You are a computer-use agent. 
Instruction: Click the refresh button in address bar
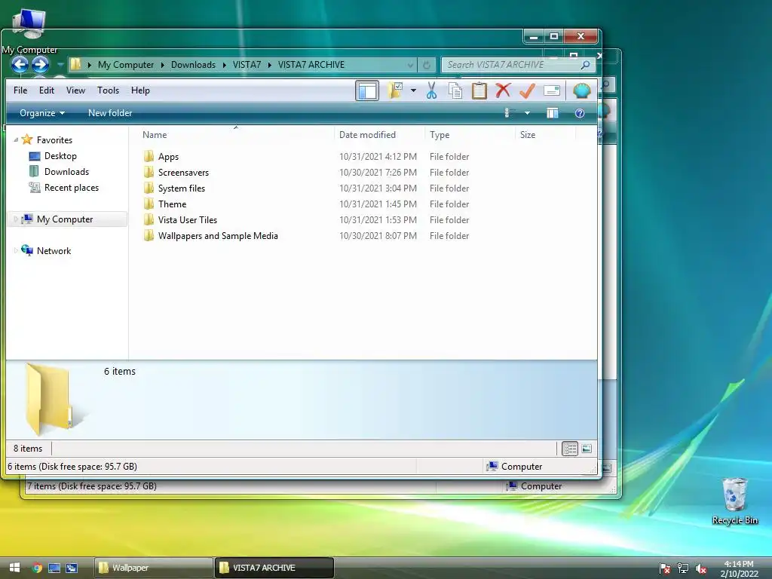tap(427, 65)
